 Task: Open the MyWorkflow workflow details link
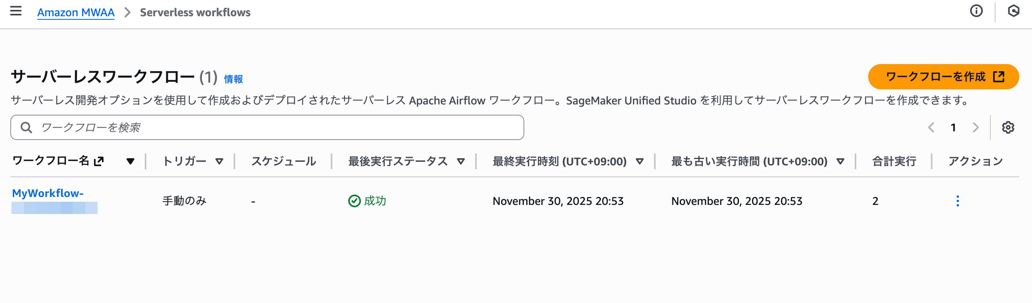(47, 193)
